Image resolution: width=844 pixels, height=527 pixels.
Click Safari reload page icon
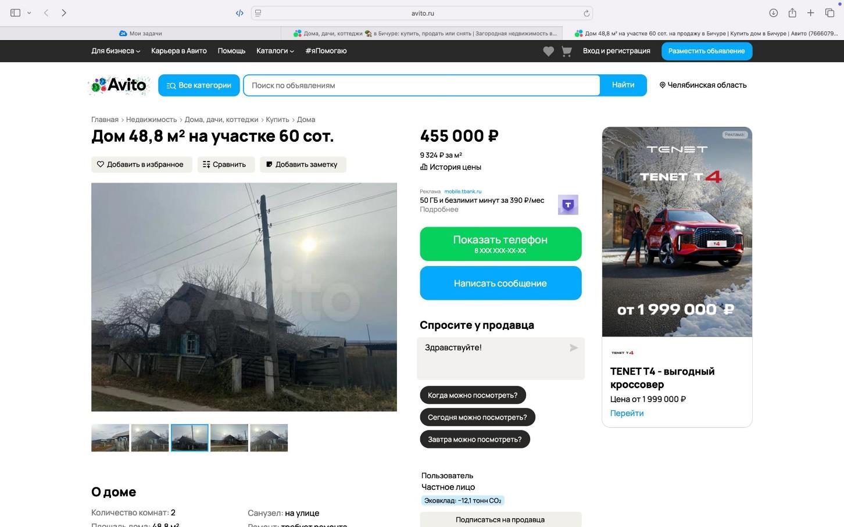(x=586, y=13)
